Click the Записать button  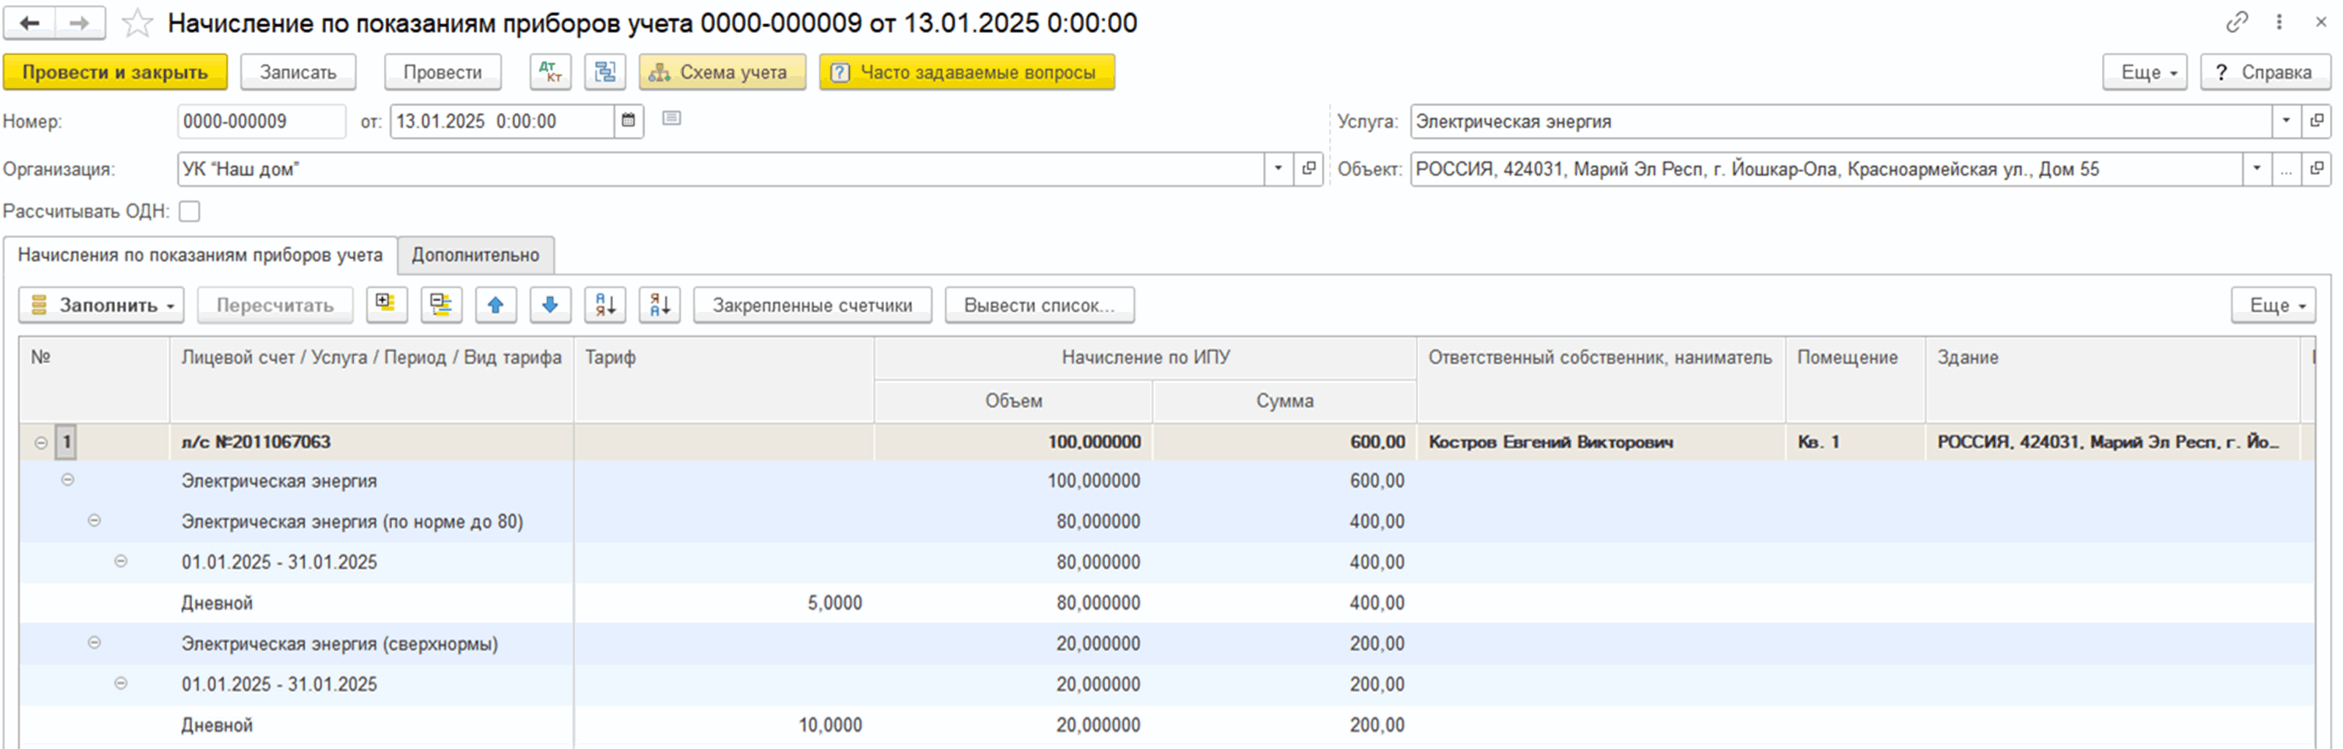[x=298, y=72]
